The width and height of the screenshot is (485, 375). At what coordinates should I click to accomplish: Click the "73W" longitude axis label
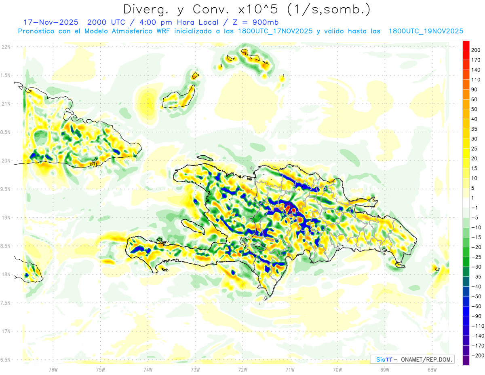[x=195, y=370]
